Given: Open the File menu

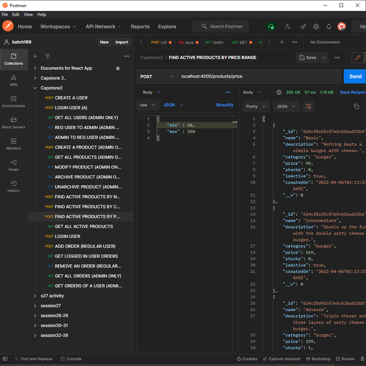Looking at the screenshot, I should click(5, 15).
